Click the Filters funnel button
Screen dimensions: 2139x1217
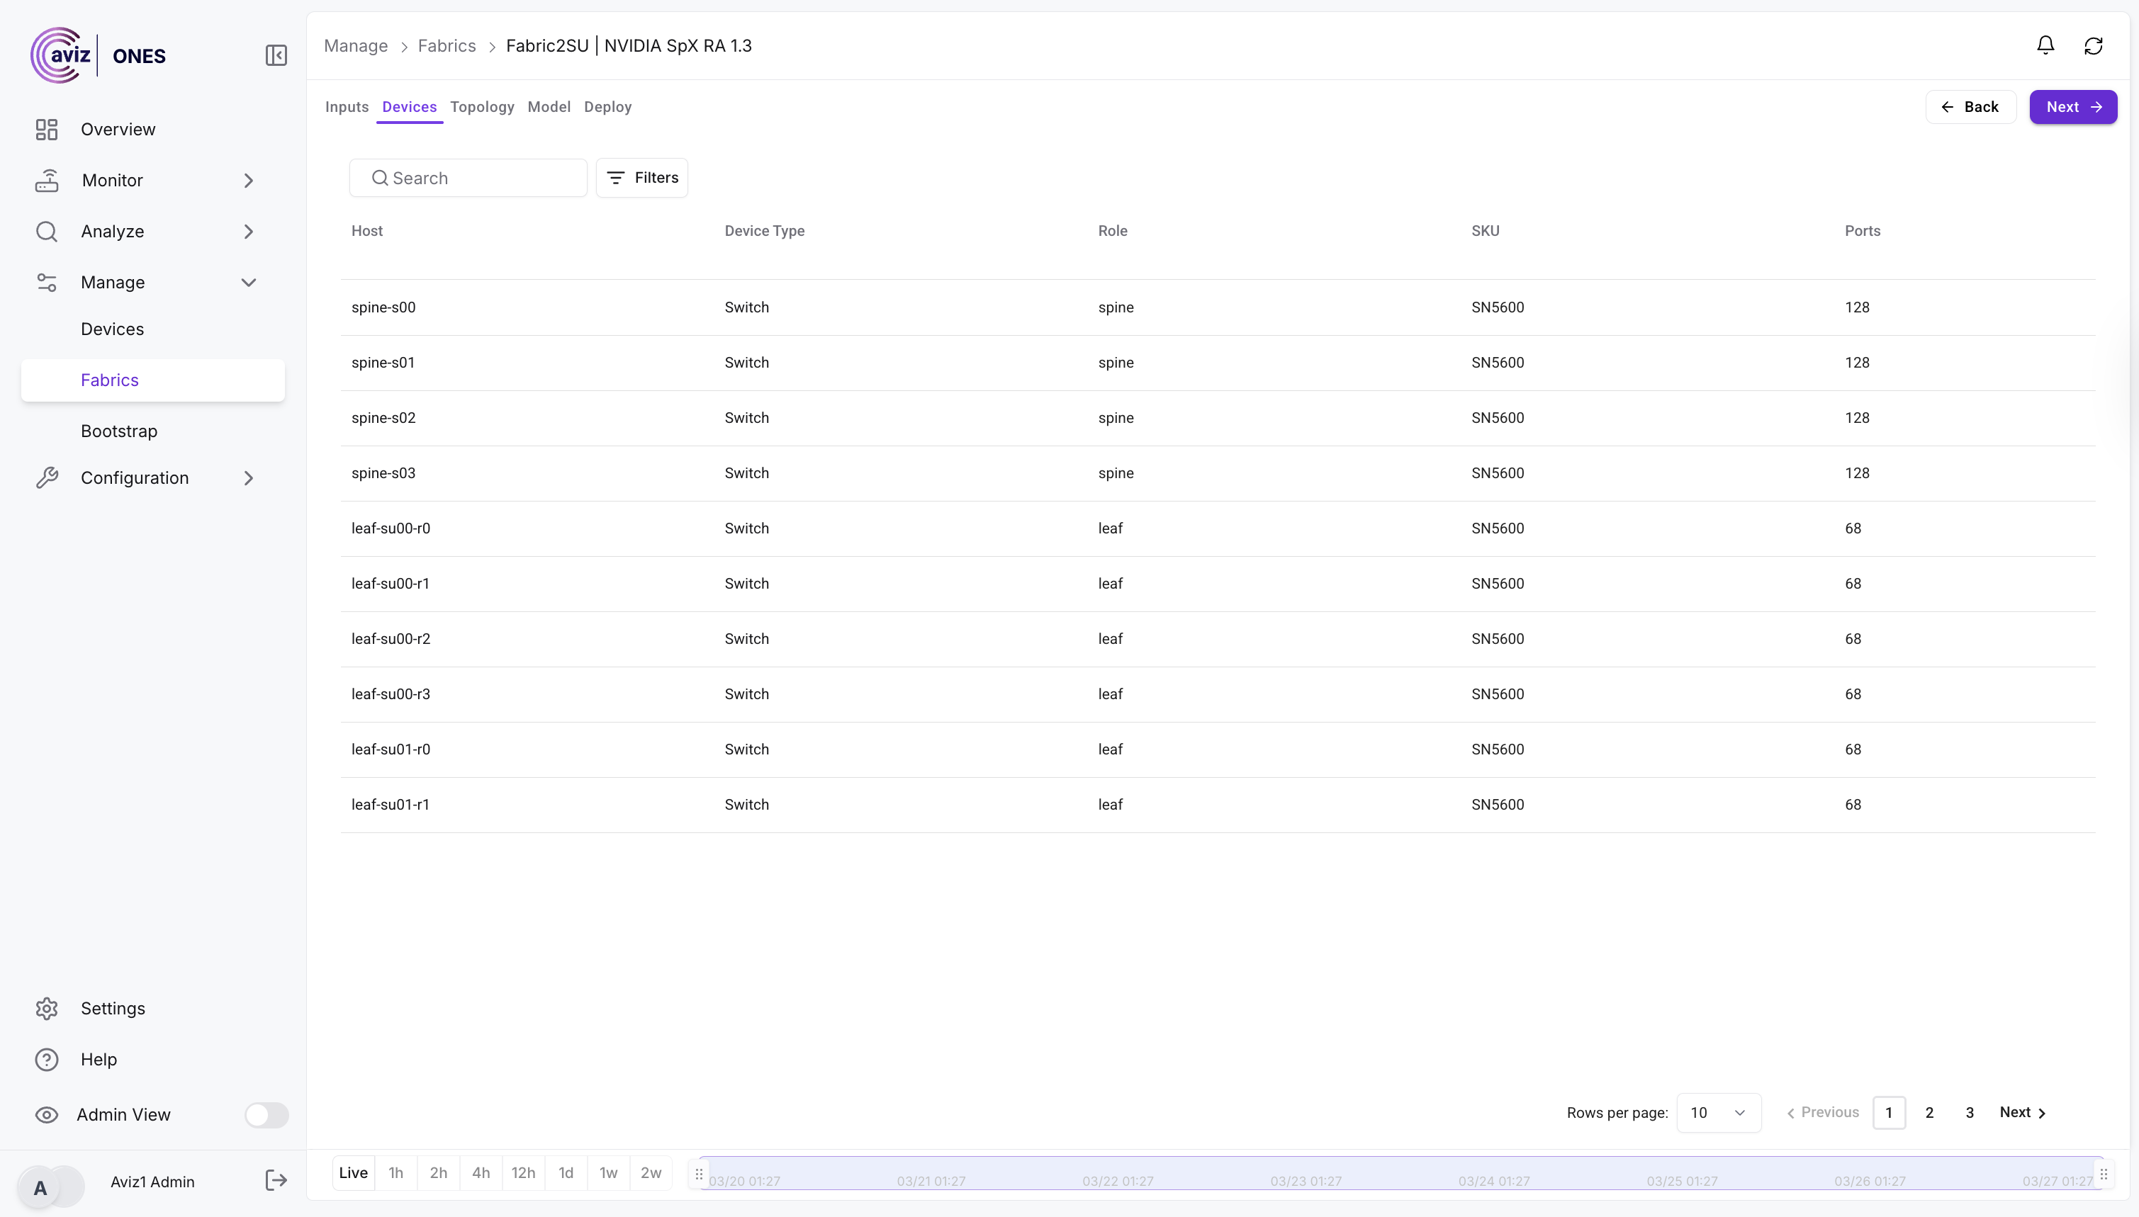click(641, 178)
